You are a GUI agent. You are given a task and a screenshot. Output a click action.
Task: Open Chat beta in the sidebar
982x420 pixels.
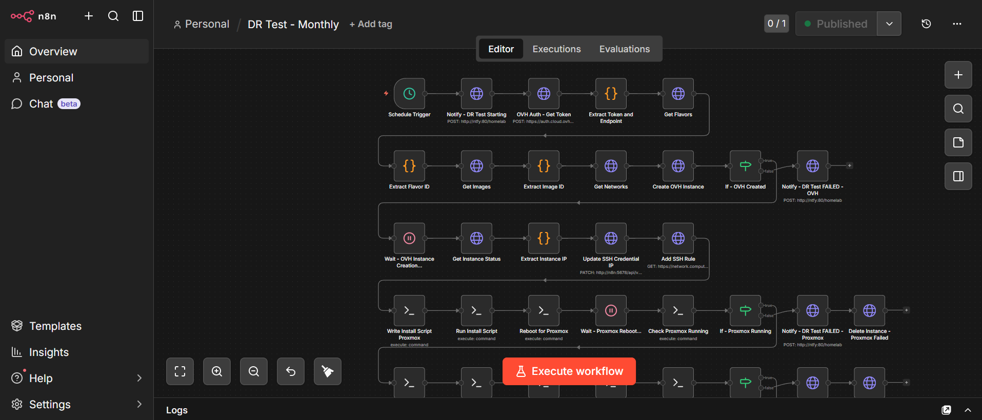click(x=76, y=103)
